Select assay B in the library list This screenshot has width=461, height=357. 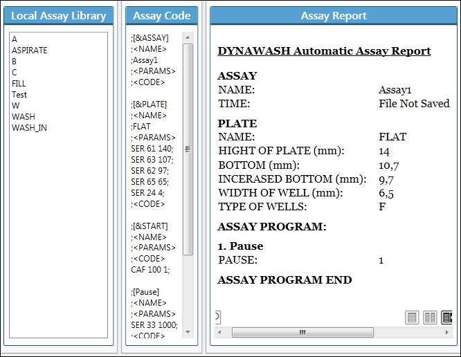(x=14, y=62)
